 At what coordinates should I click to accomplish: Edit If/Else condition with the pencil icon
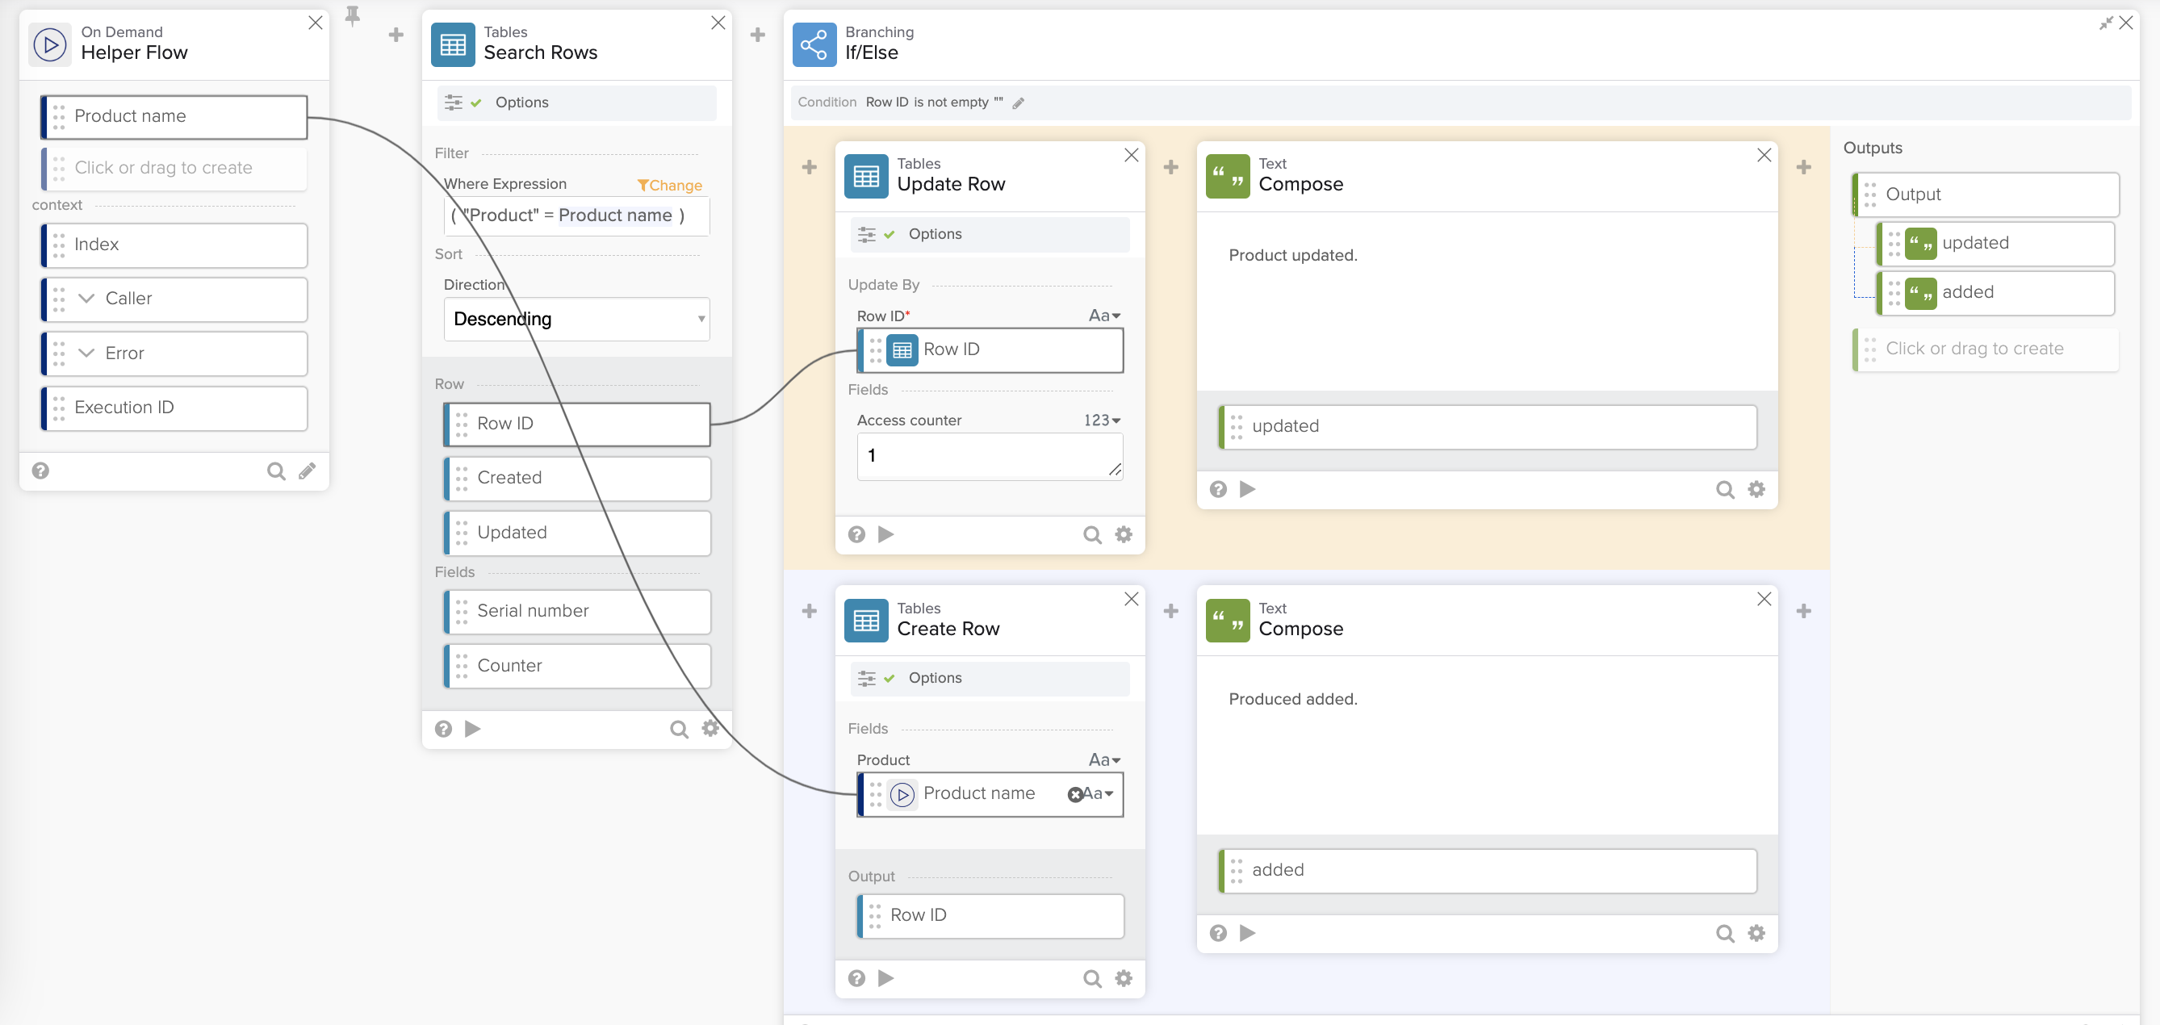[1018, 103]
